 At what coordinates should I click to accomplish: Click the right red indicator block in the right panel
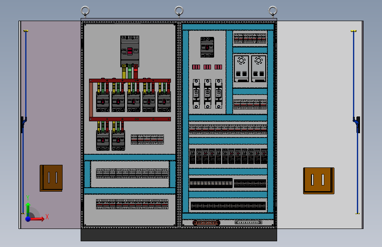point(218,67)
